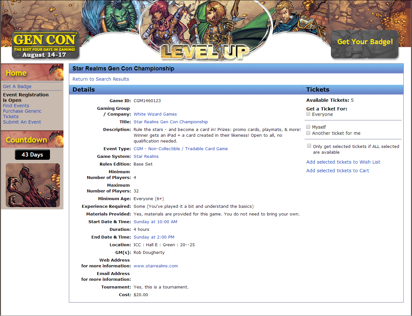The image size is (412, 316).
Task: Add selected tickets to Wish List
Action: coord(343,162)
